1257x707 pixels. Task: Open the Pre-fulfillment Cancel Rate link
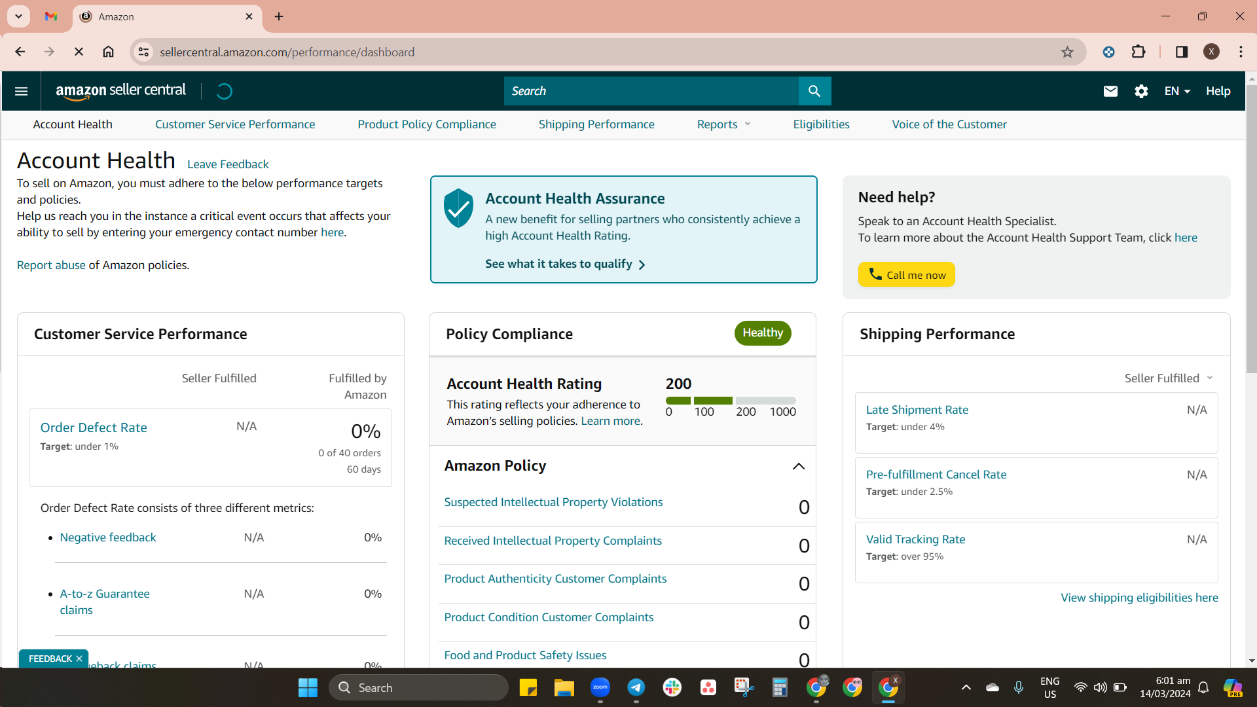click(x=936, y=475)
